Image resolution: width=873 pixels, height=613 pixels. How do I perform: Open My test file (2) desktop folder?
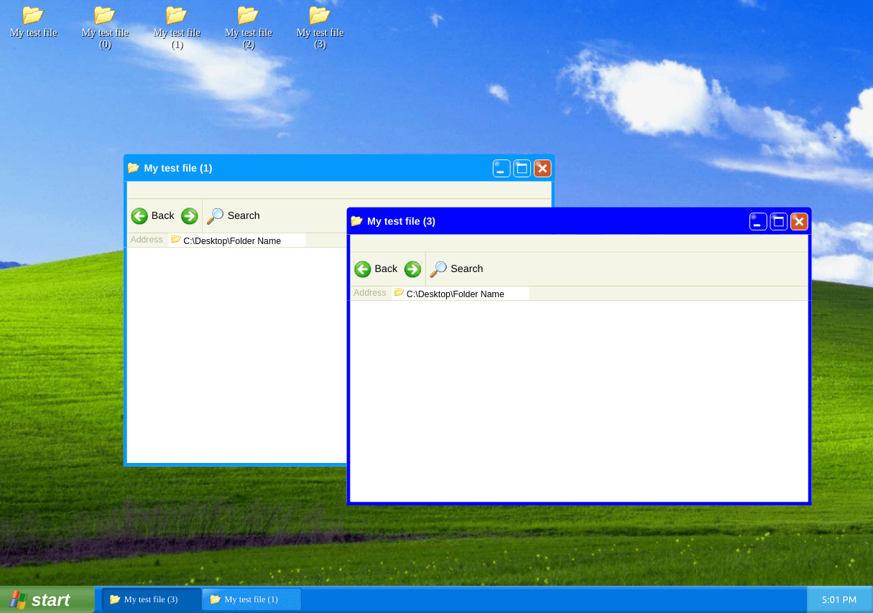249,27
